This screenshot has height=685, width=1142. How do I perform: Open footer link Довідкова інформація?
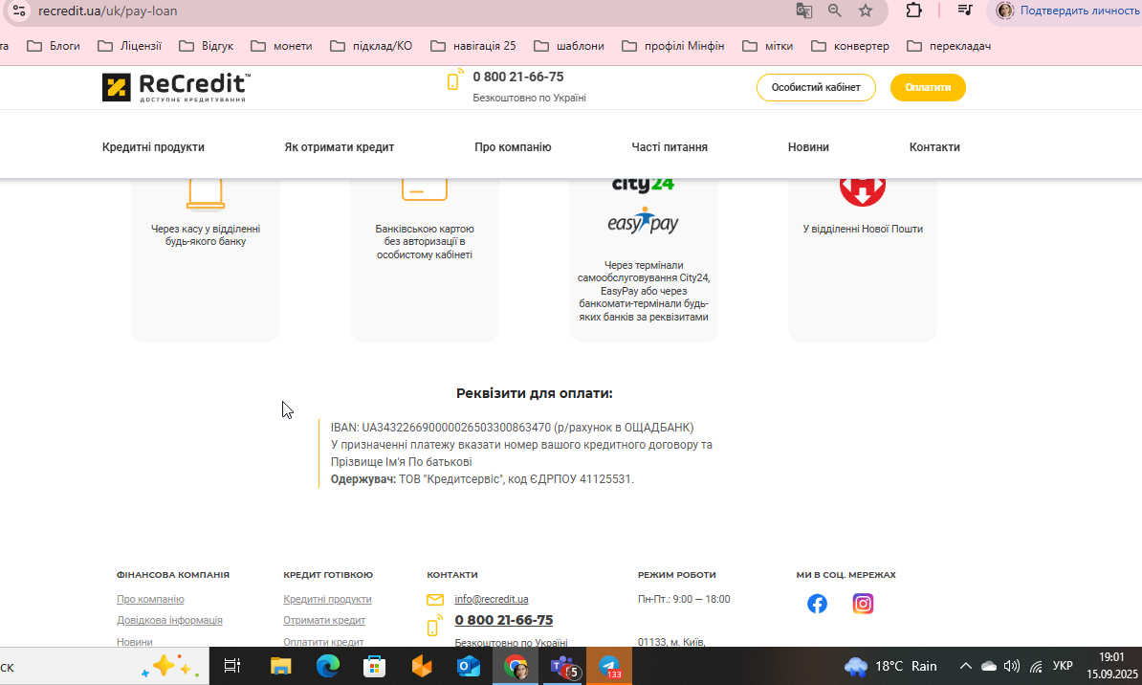pyautogui.click(x=169, y=620)
